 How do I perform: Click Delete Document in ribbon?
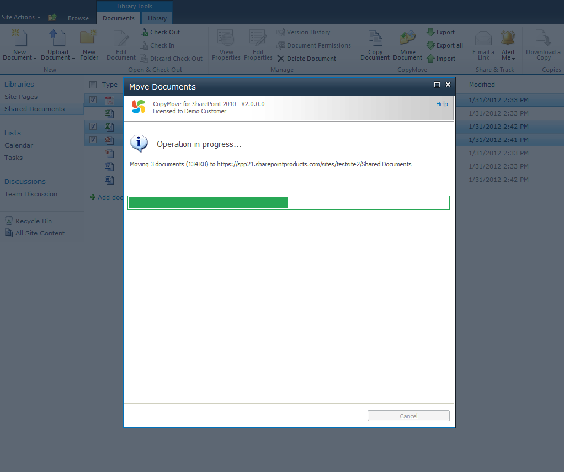click(x=306, y=59)
